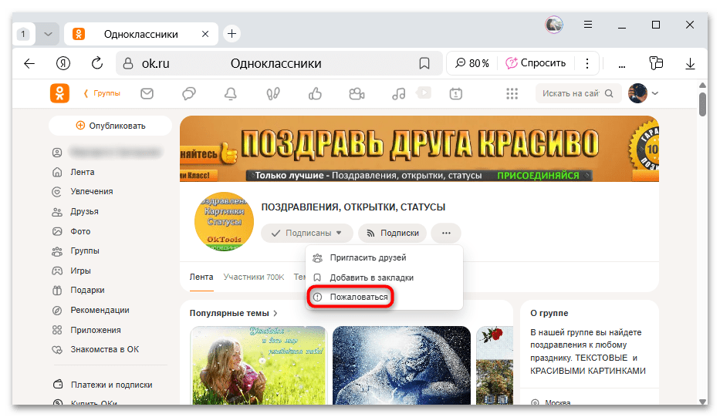
Task: Open the Ratings thumbs-up icon
Action: click(x=315, y=93)
